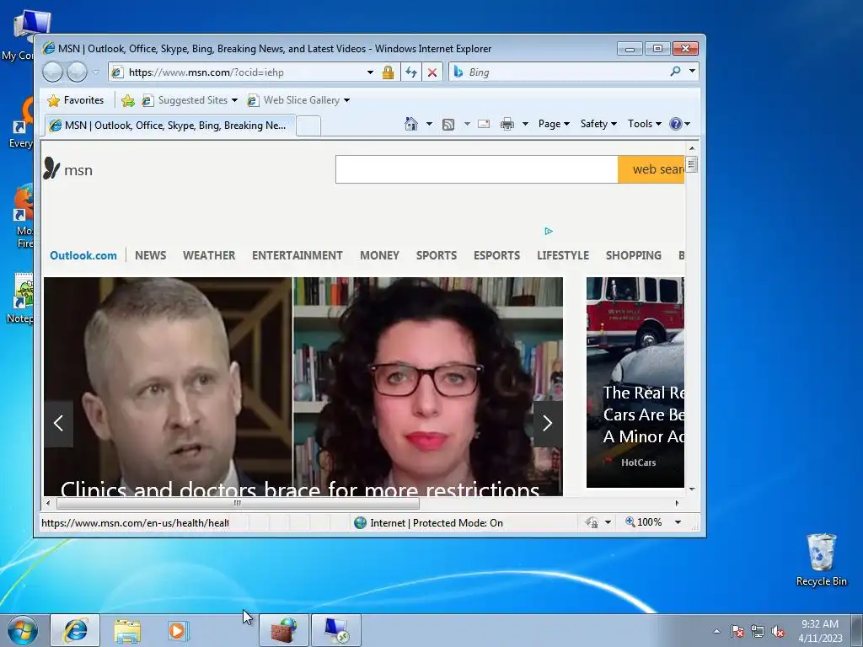Open the recent pages dropdown arrow

click(96, 72)
